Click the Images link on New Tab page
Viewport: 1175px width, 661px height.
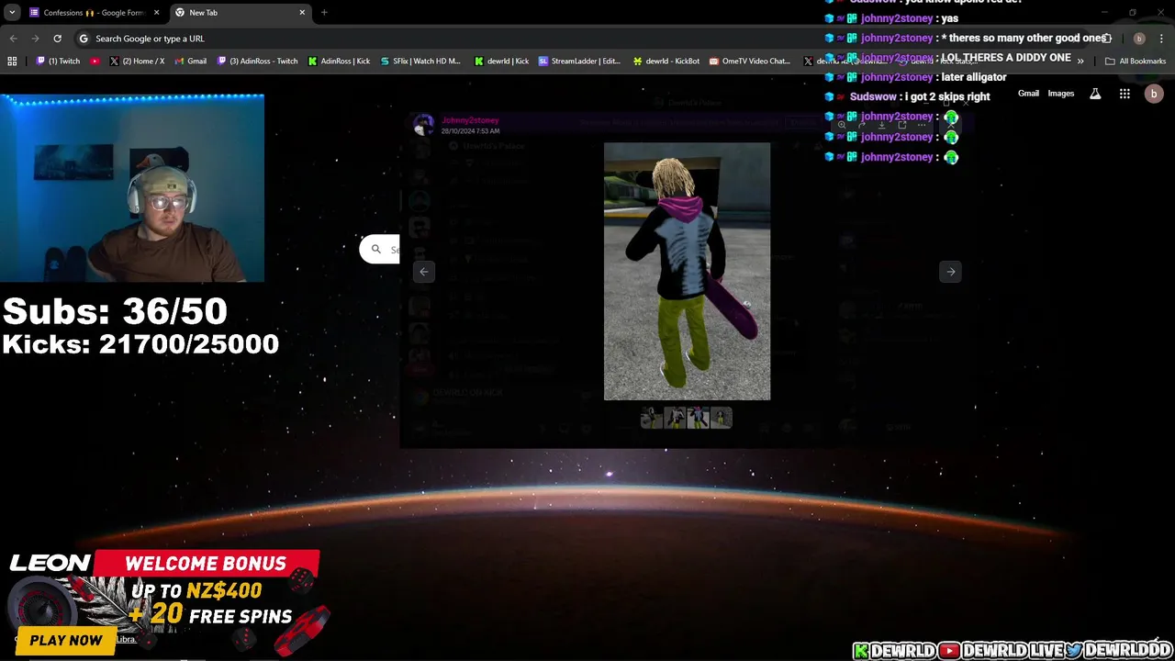click(x=1060, y=94)
